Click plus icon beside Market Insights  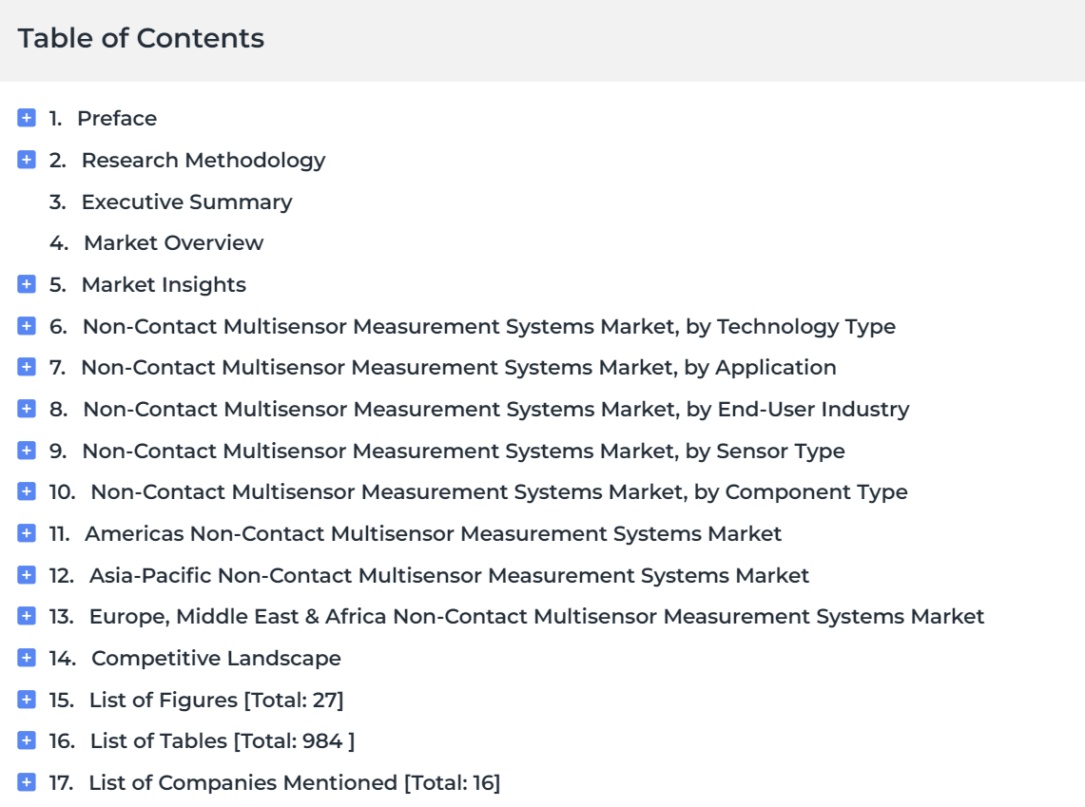pos(27,284)
